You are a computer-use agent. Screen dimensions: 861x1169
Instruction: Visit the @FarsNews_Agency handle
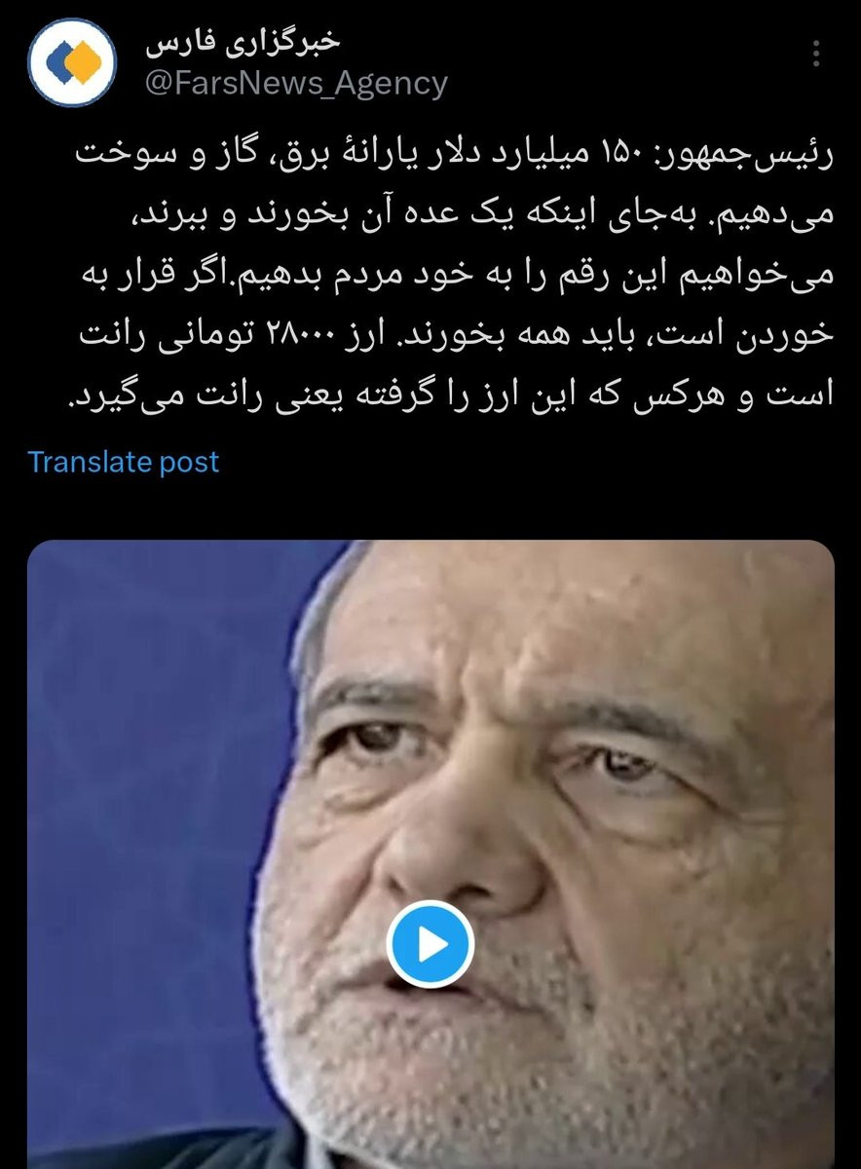(296, 84)
